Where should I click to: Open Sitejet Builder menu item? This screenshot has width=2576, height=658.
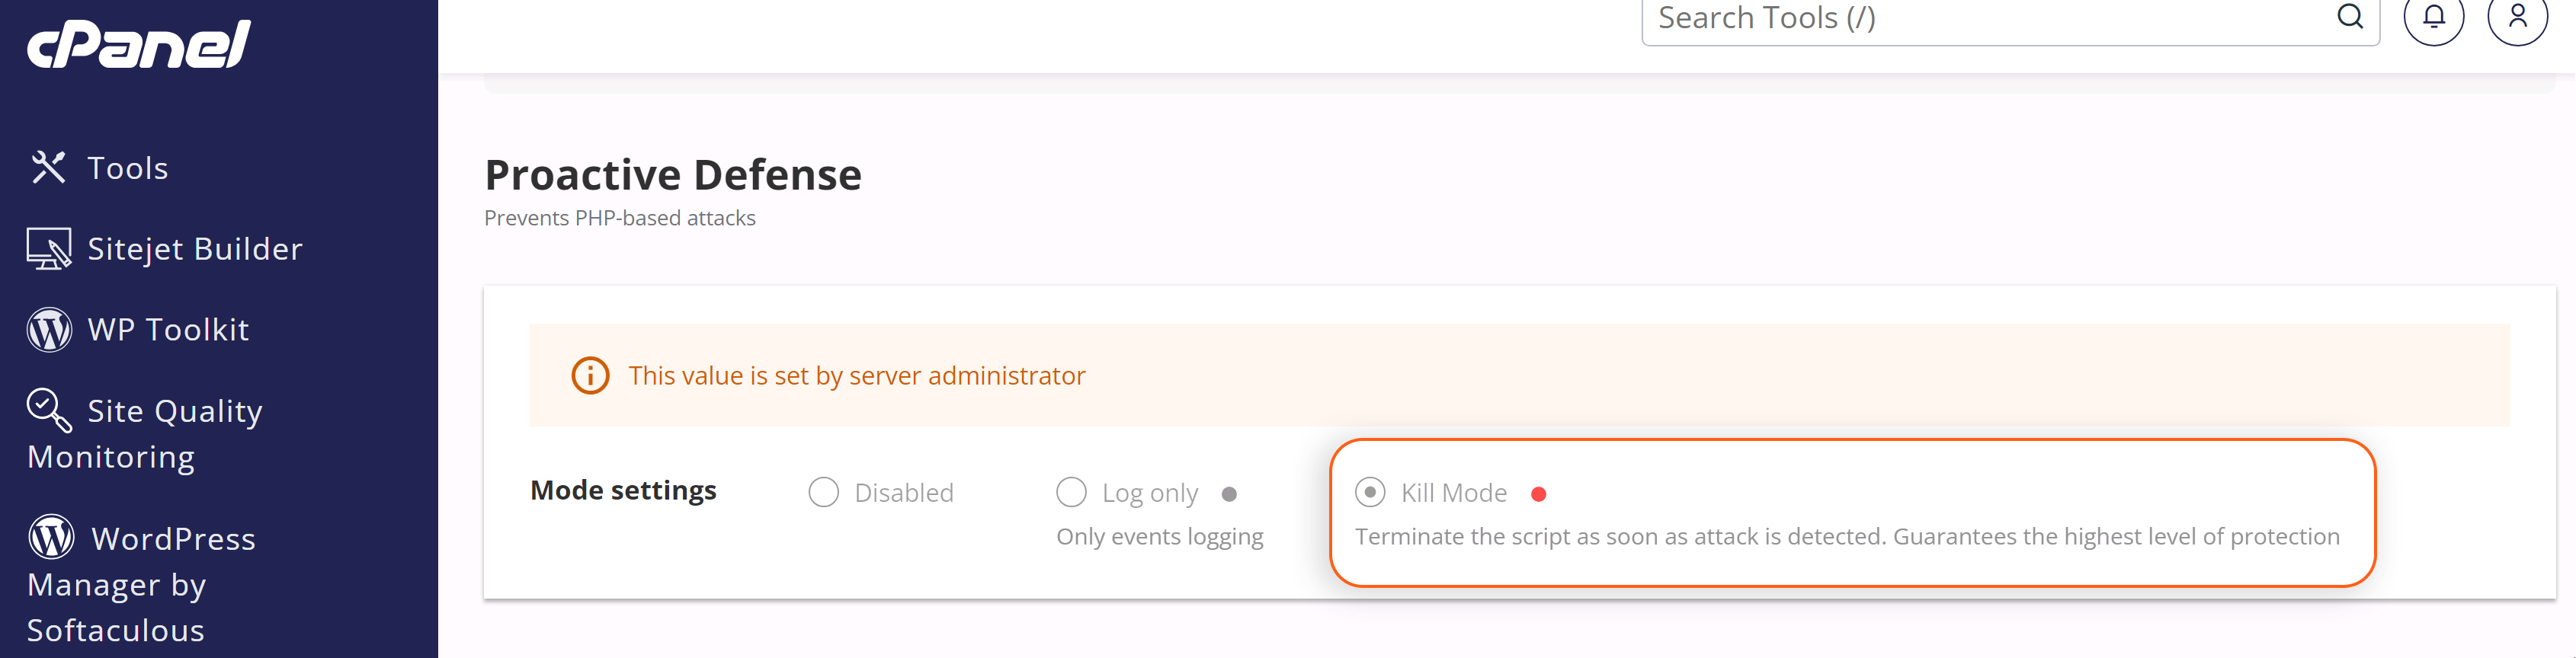195,249
